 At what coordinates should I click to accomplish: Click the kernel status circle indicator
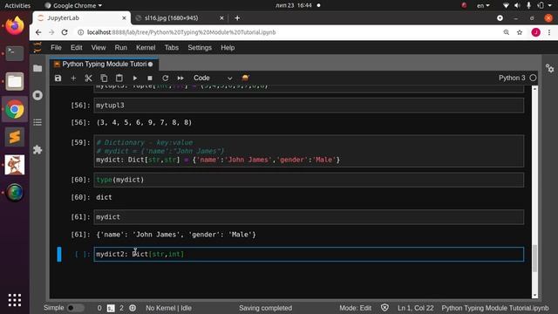(533, 78)
